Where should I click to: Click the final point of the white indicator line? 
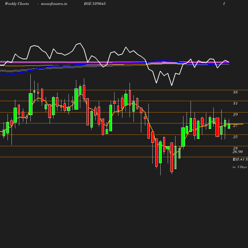(229, 62)
